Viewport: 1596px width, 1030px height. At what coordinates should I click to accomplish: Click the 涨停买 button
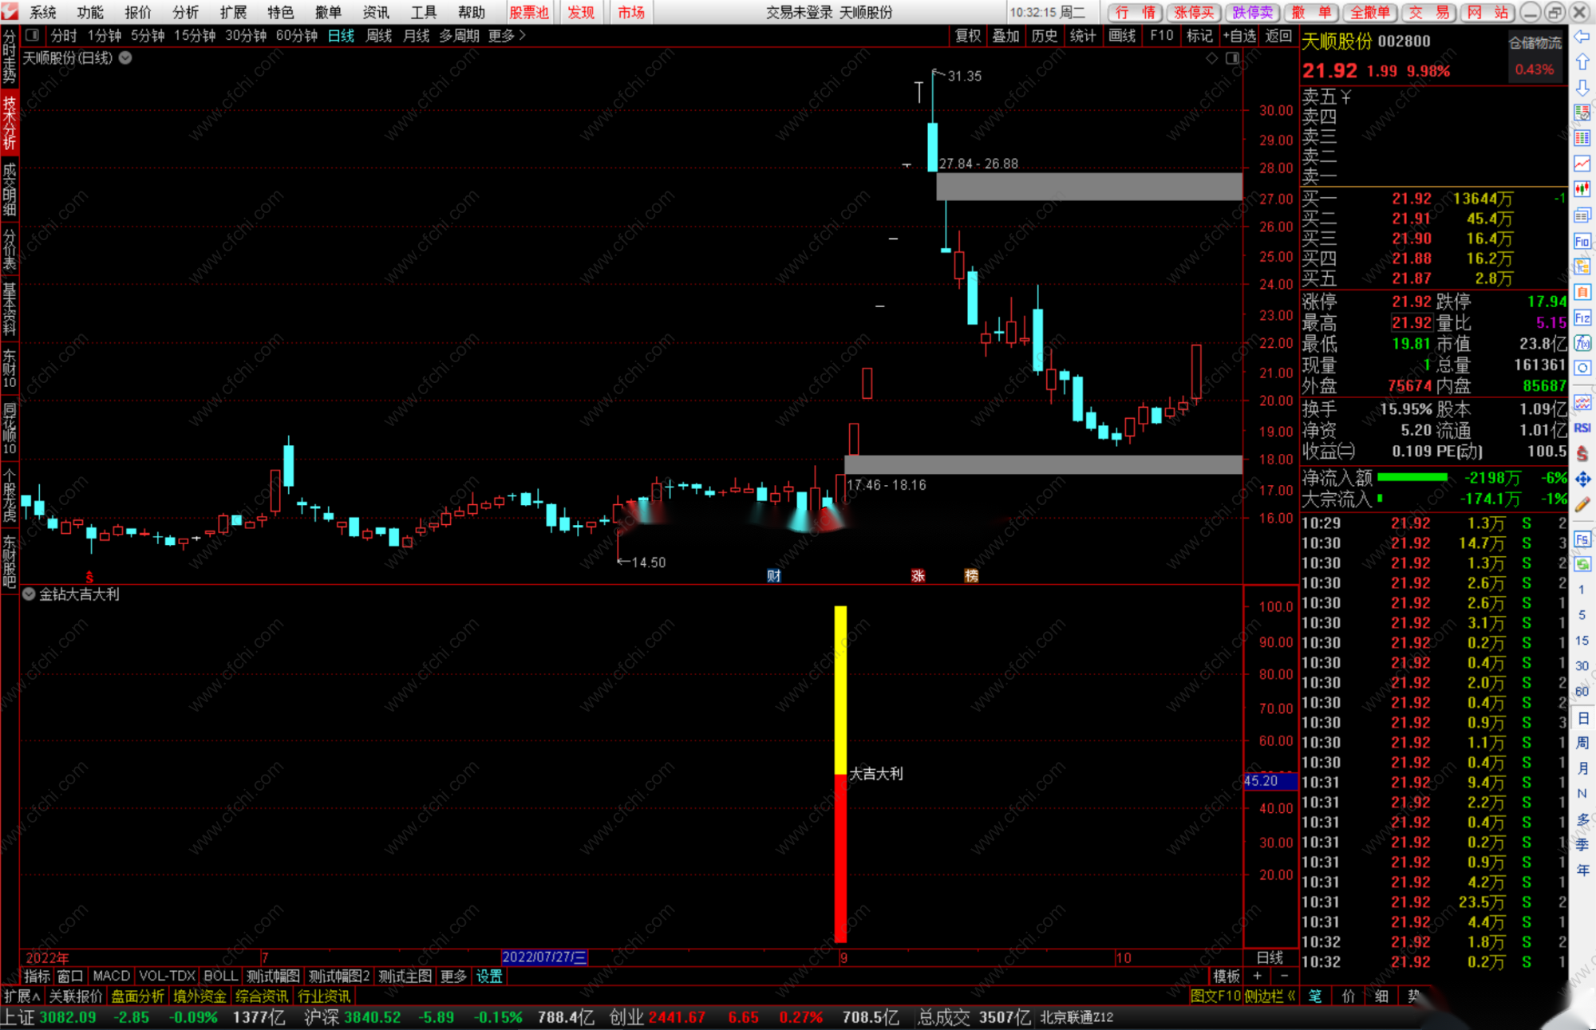coord(1194,12)
